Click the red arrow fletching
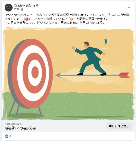Image resolution: width=136 pixels, height=141 pixels. (x=124, y=75)
